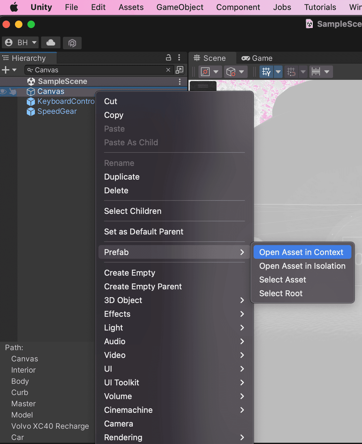The width and height of the screenshot is (362, 444).
Task: Expand the Effects submenu
Action: [174, 314]
